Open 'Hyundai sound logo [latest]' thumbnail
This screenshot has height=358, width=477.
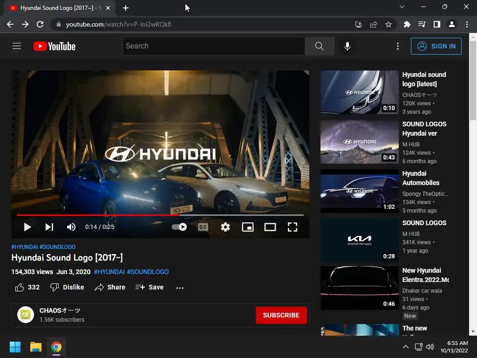click(x=359, y=92)
